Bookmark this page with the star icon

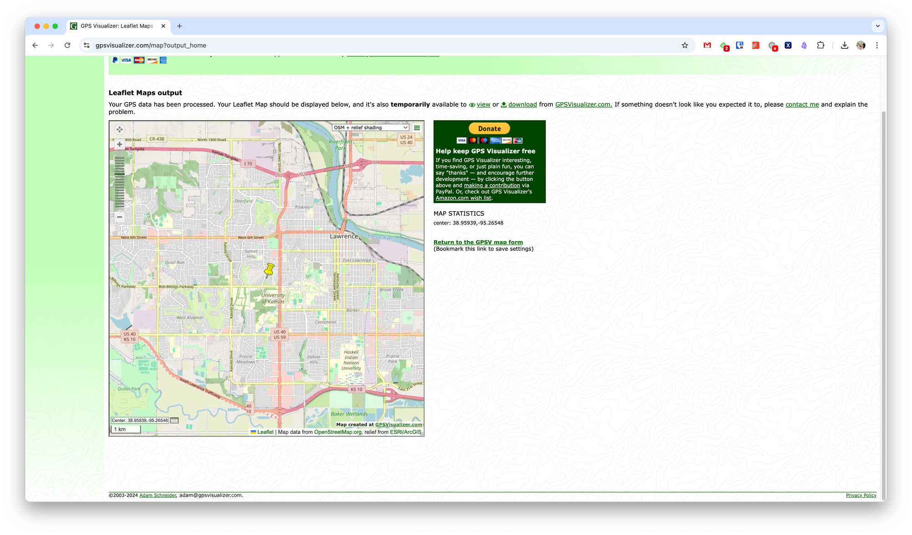[x=684, y=45]
